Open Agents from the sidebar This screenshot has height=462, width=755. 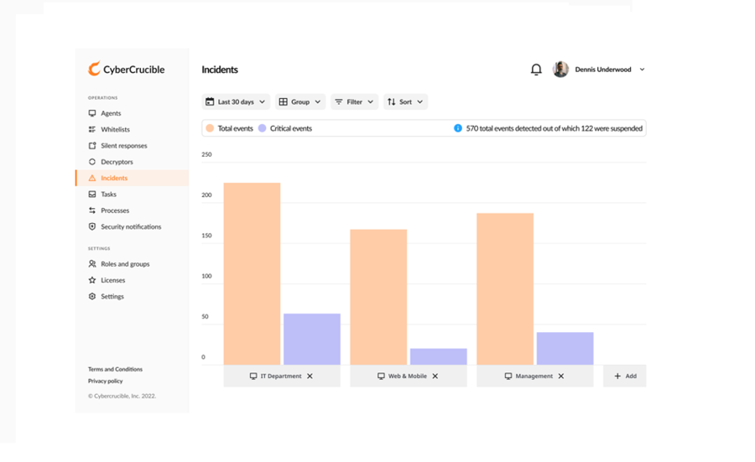coord(111,113)
